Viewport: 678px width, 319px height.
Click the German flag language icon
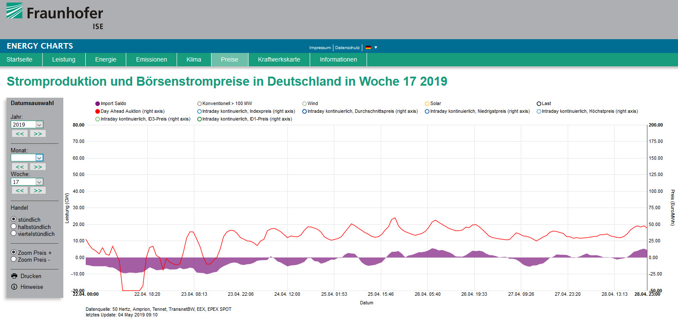click(368, 48)
